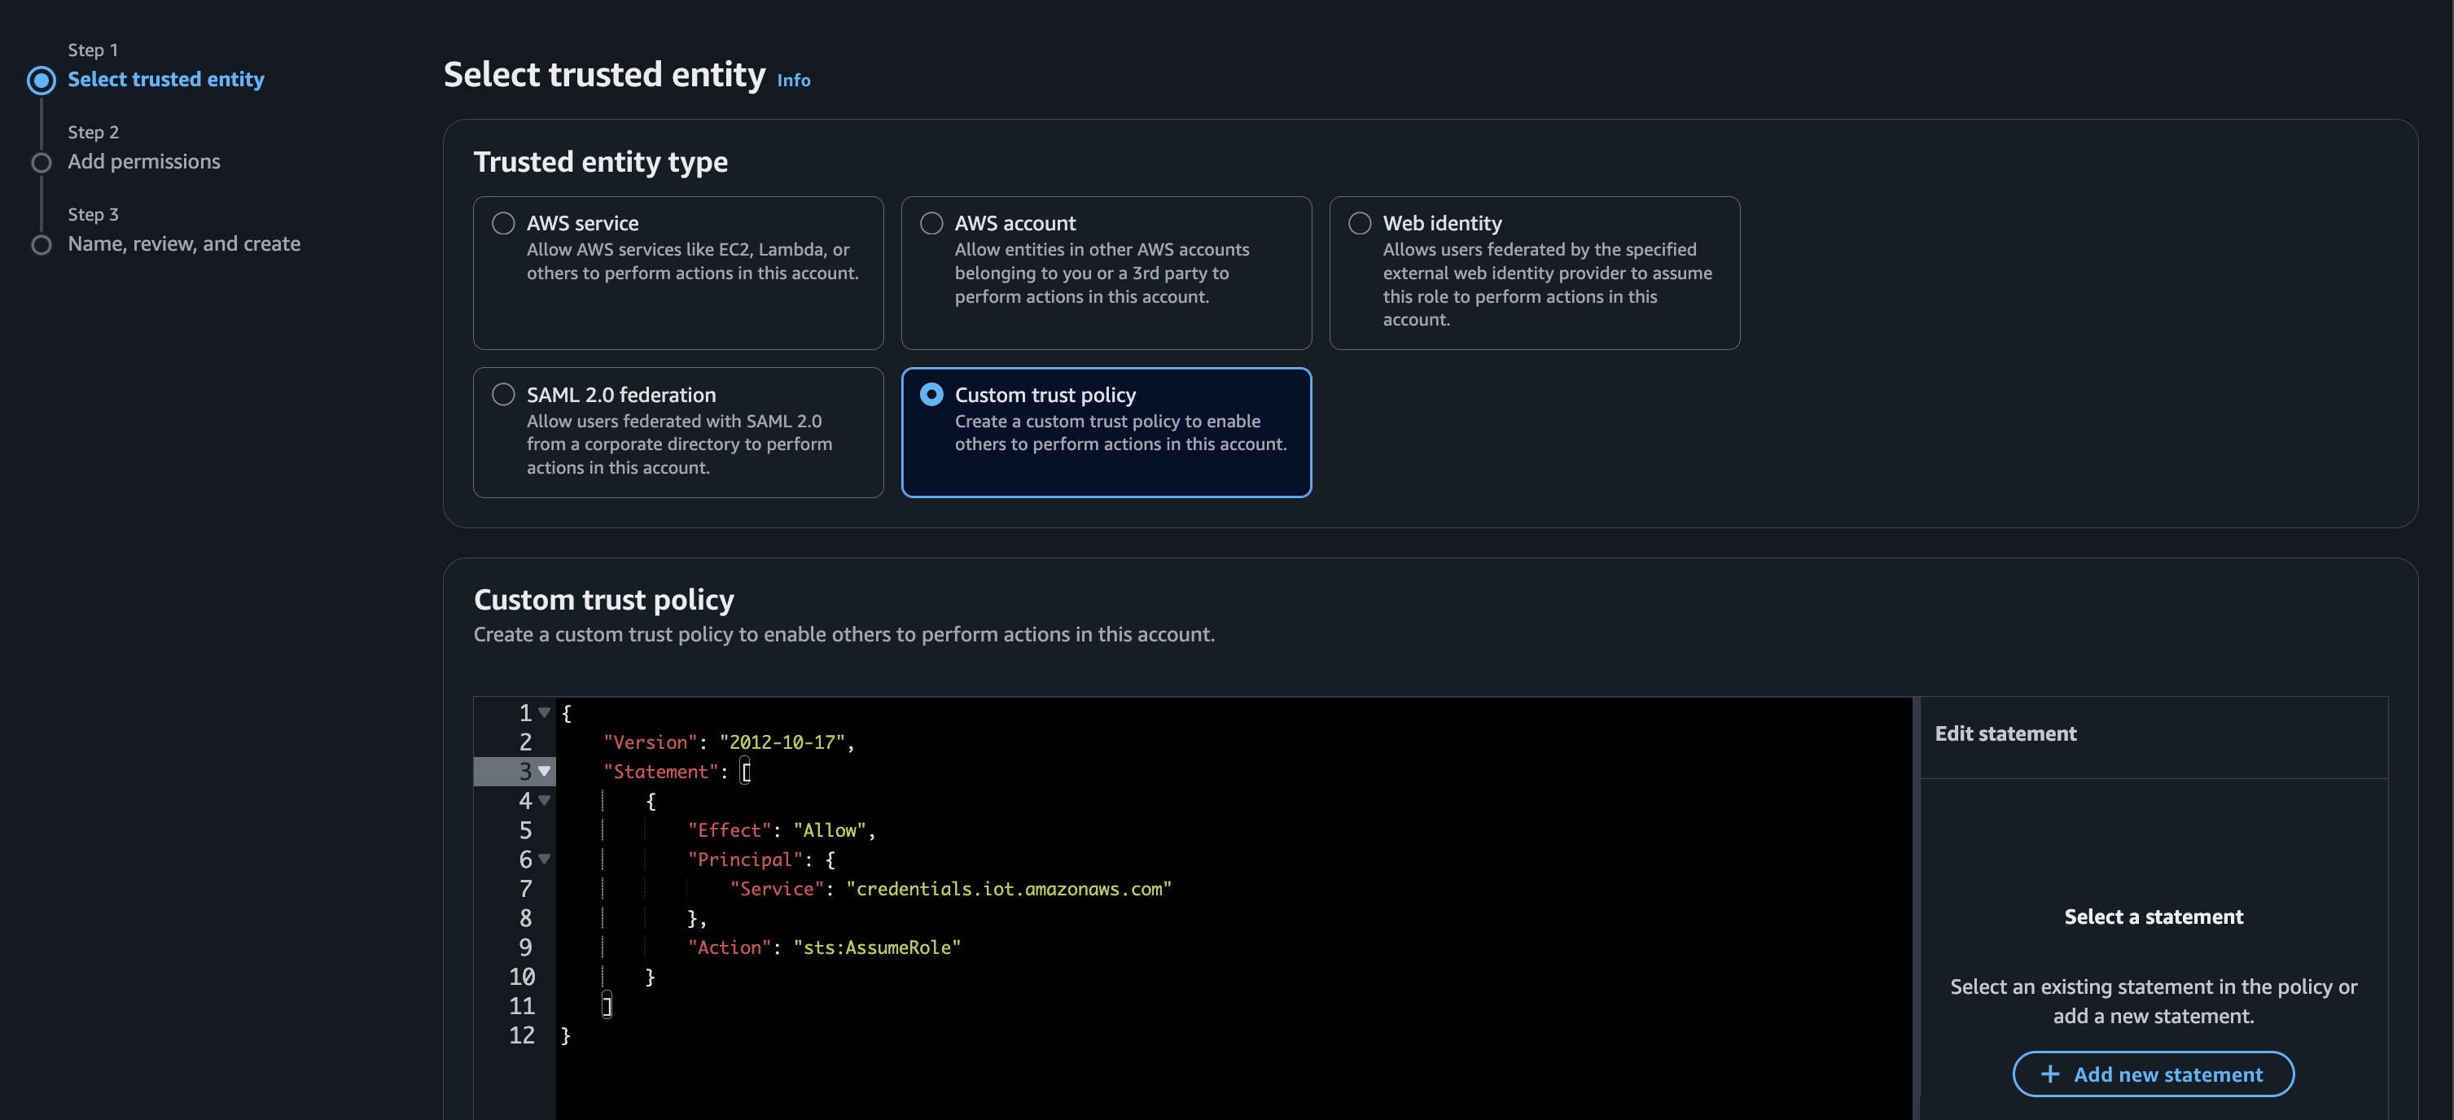
Task: Collapse code fold arrow on line 1
Action: point(544,712)
